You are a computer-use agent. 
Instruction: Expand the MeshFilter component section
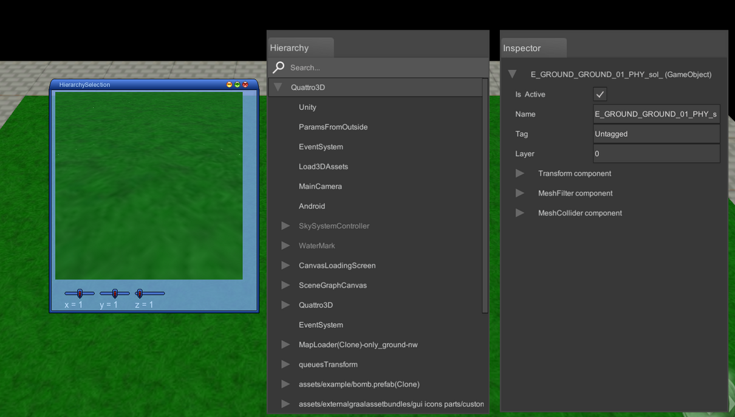(x=520, y=193)
